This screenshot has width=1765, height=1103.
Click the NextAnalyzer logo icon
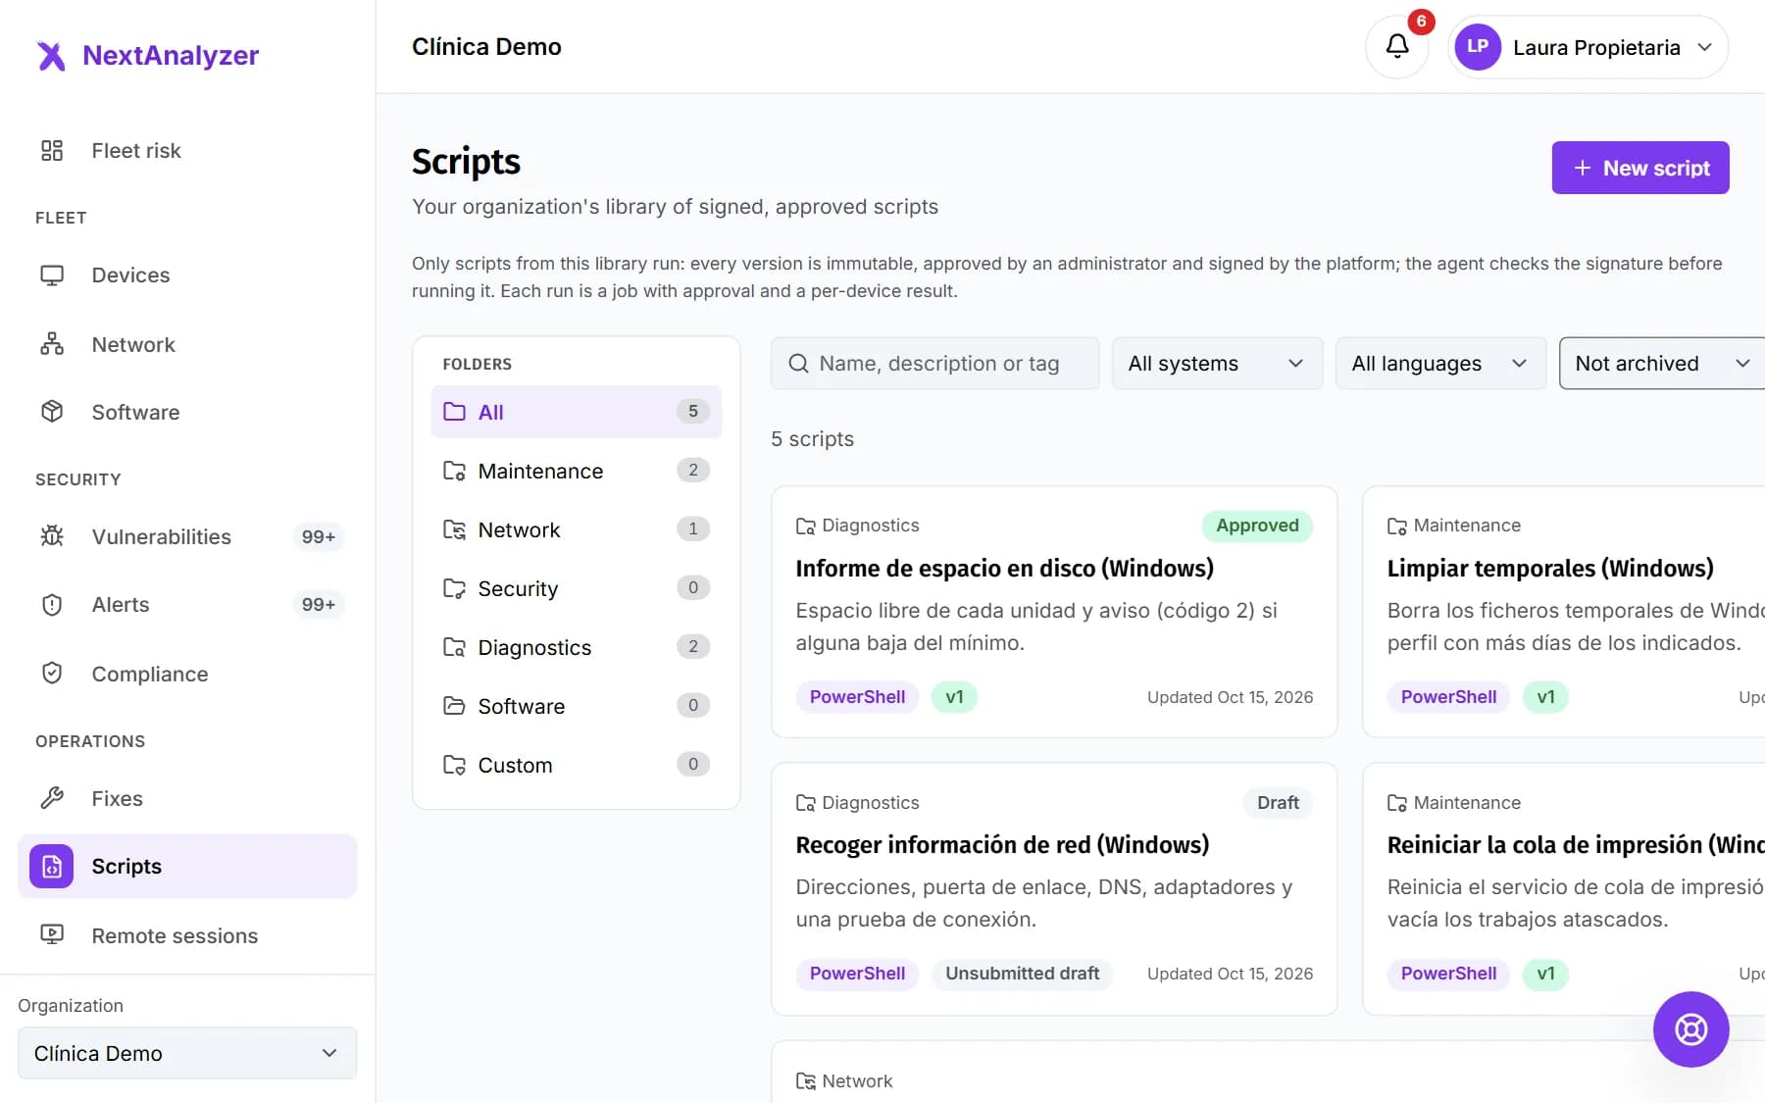(51, 56)
